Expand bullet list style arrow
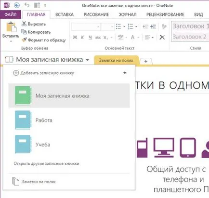The width and height of the screenshot is (209, 198). [124, 26]
